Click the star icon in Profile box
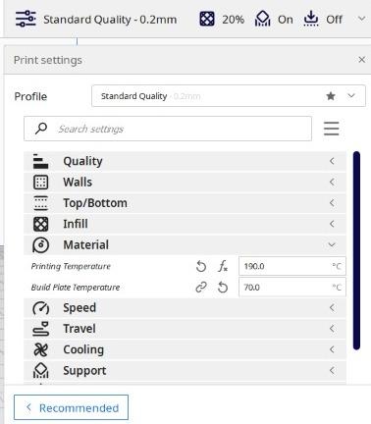Viewport: 371px width, 424px height. pos(331,96)
